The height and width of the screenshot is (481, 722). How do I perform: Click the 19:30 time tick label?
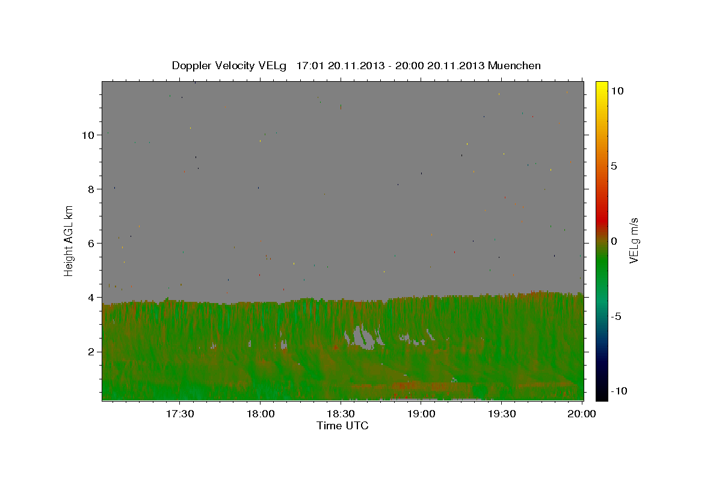click(x=501, y=414)
